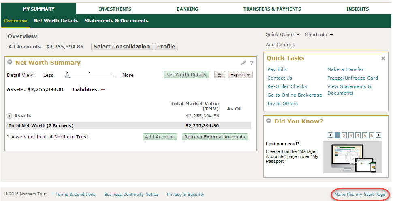Show Did You Know tip 5

click(x=365, y=136)
